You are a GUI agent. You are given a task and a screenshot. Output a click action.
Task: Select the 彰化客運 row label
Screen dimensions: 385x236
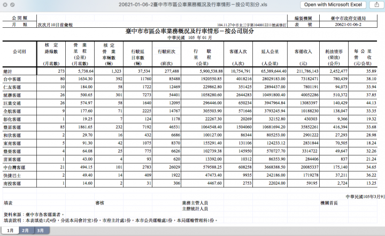(12, 119)
